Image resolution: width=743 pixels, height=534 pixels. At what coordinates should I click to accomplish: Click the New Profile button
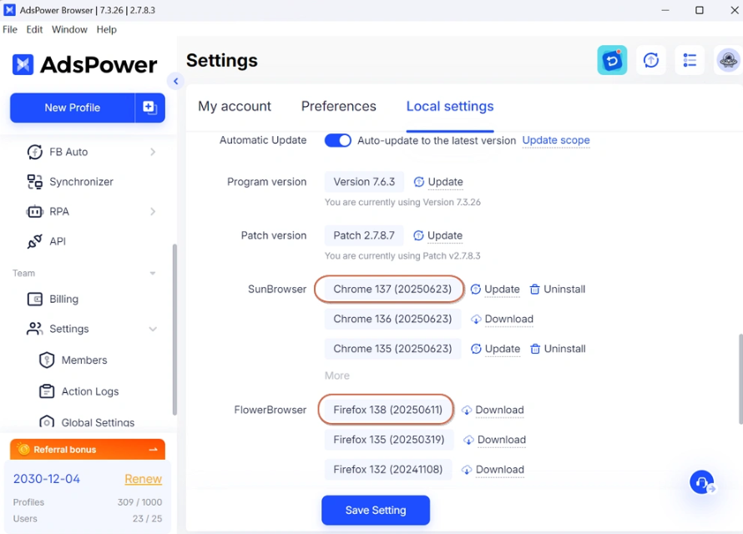[73, 108]
